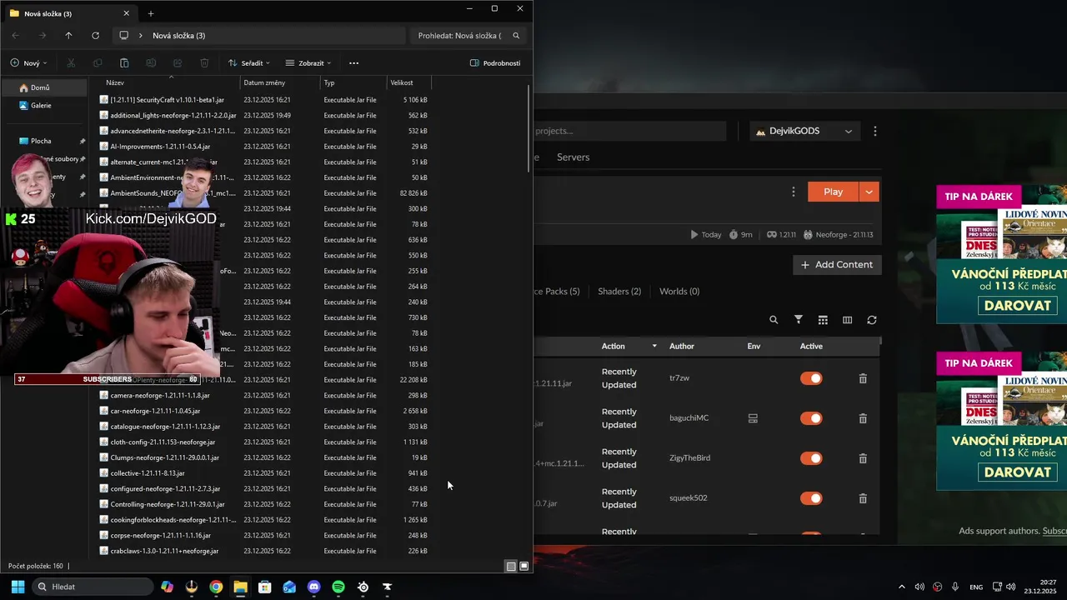Click the cut scissors icon in Explorer toolbar

tap(71, 63)
